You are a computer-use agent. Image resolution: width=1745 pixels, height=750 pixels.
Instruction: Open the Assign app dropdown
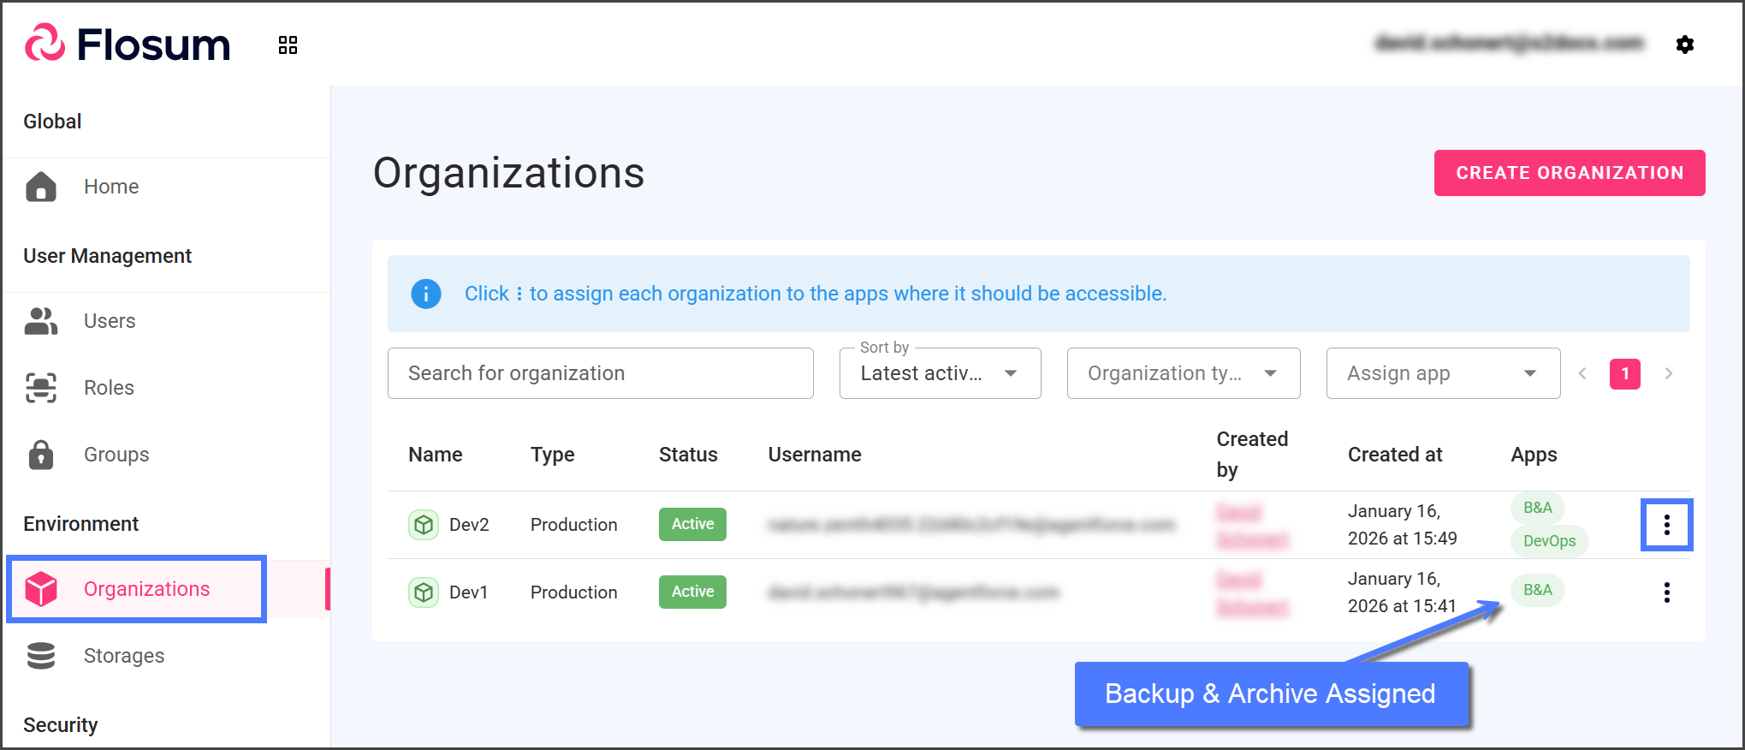click(x=1442, y=373)
